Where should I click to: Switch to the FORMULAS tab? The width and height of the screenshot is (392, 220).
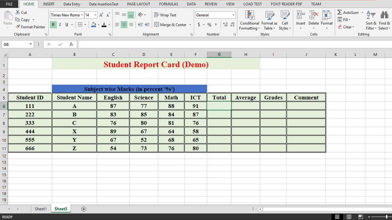(168, 4)
